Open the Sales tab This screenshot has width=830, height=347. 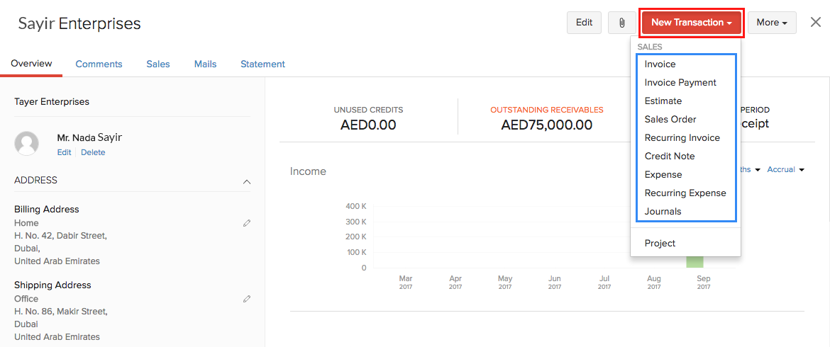158,64
